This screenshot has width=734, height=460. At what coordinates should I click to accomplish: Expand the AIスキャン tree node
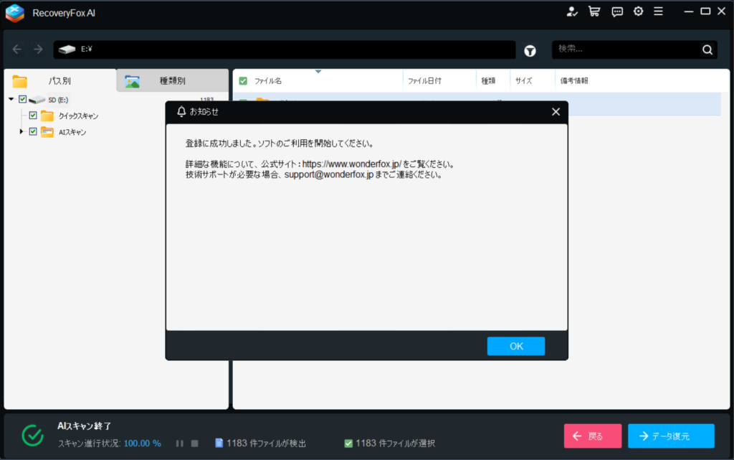coord(22,132)
